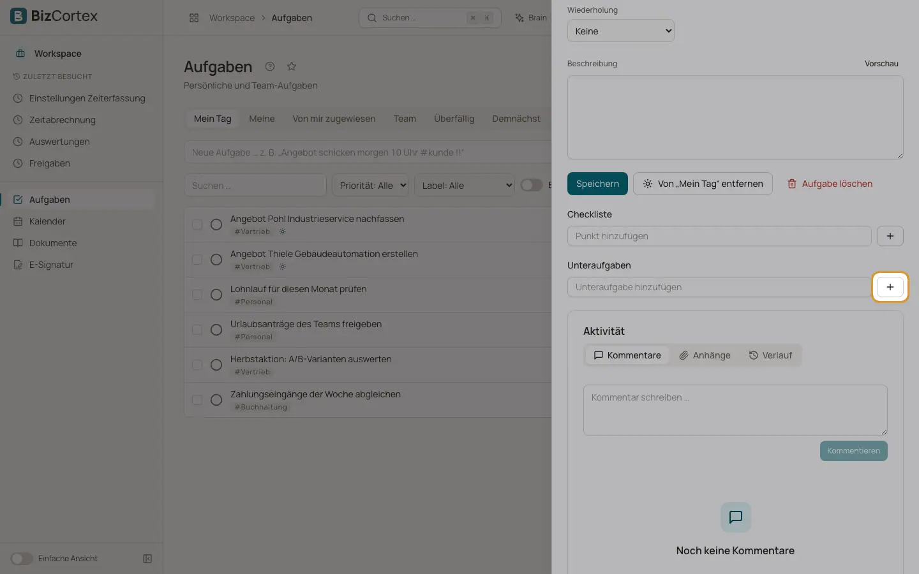The width and height of the screenshot is (919, 574).
Task: Complete Zahlungseingänge der Woche abgleichen task
Action: click(216, 400)
